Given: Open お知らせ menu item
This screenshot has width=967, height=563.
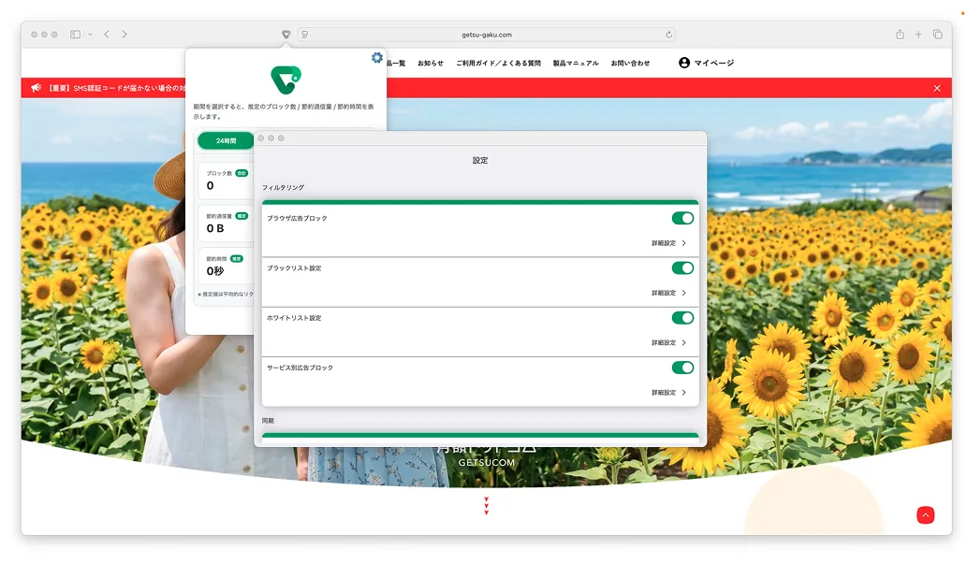Looking at the screenshot, I should [431, 63].
